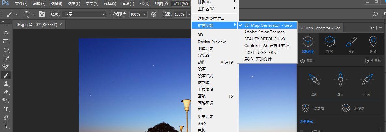Enable Adobe Color Themes extension

[x=267, y=32]
